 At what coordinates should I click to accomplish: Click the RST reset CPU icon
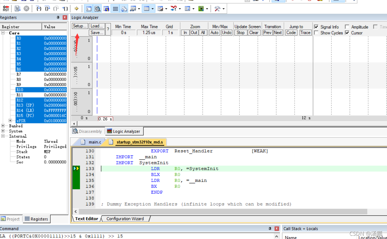(6, 9)
